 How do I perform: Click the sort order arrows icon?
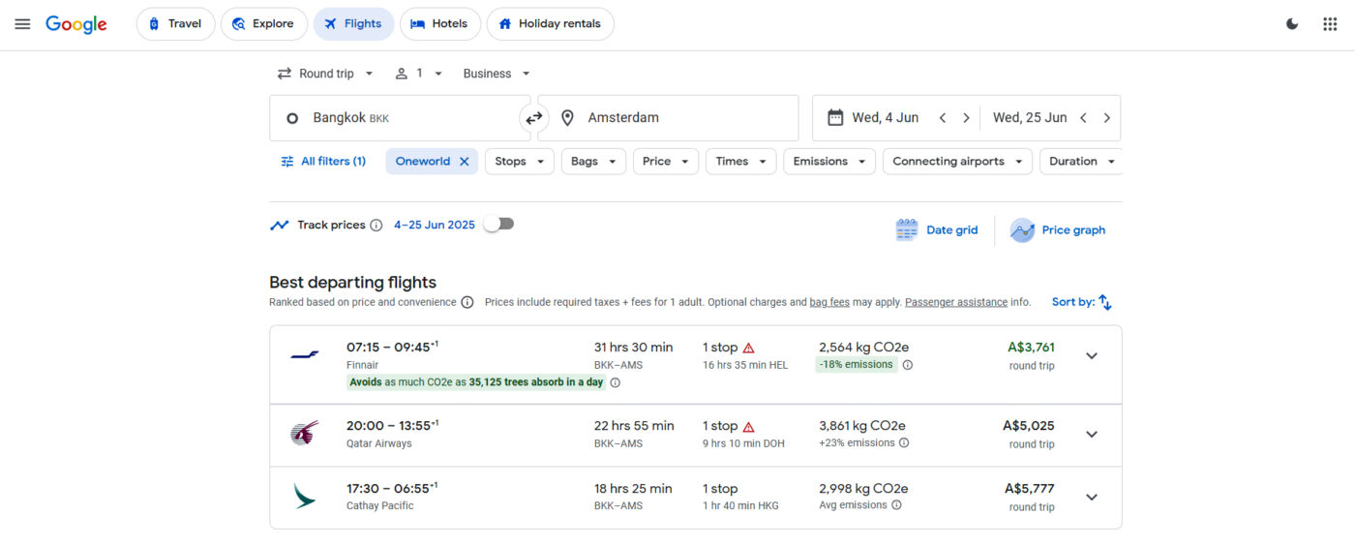[1105, 302]
